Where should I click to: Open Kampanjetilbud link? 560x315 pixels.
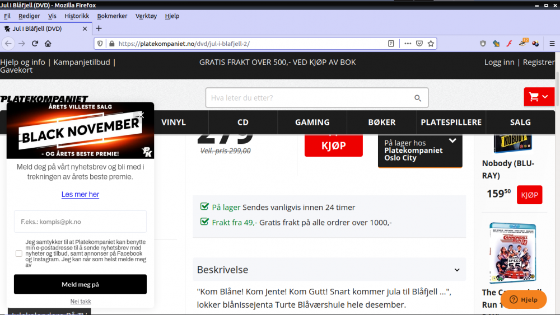click(82, 62)
